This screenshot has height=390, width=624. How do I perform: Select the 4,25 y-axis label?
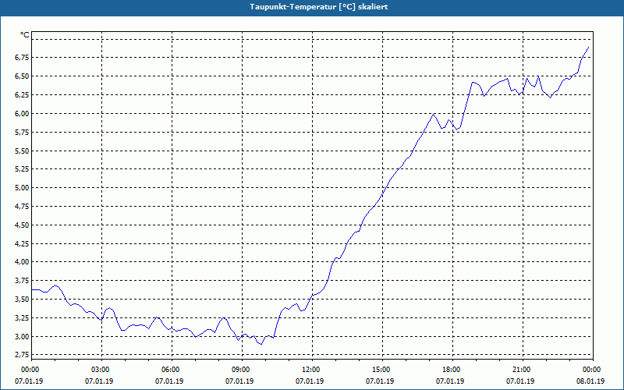click(x=22, y=243)
